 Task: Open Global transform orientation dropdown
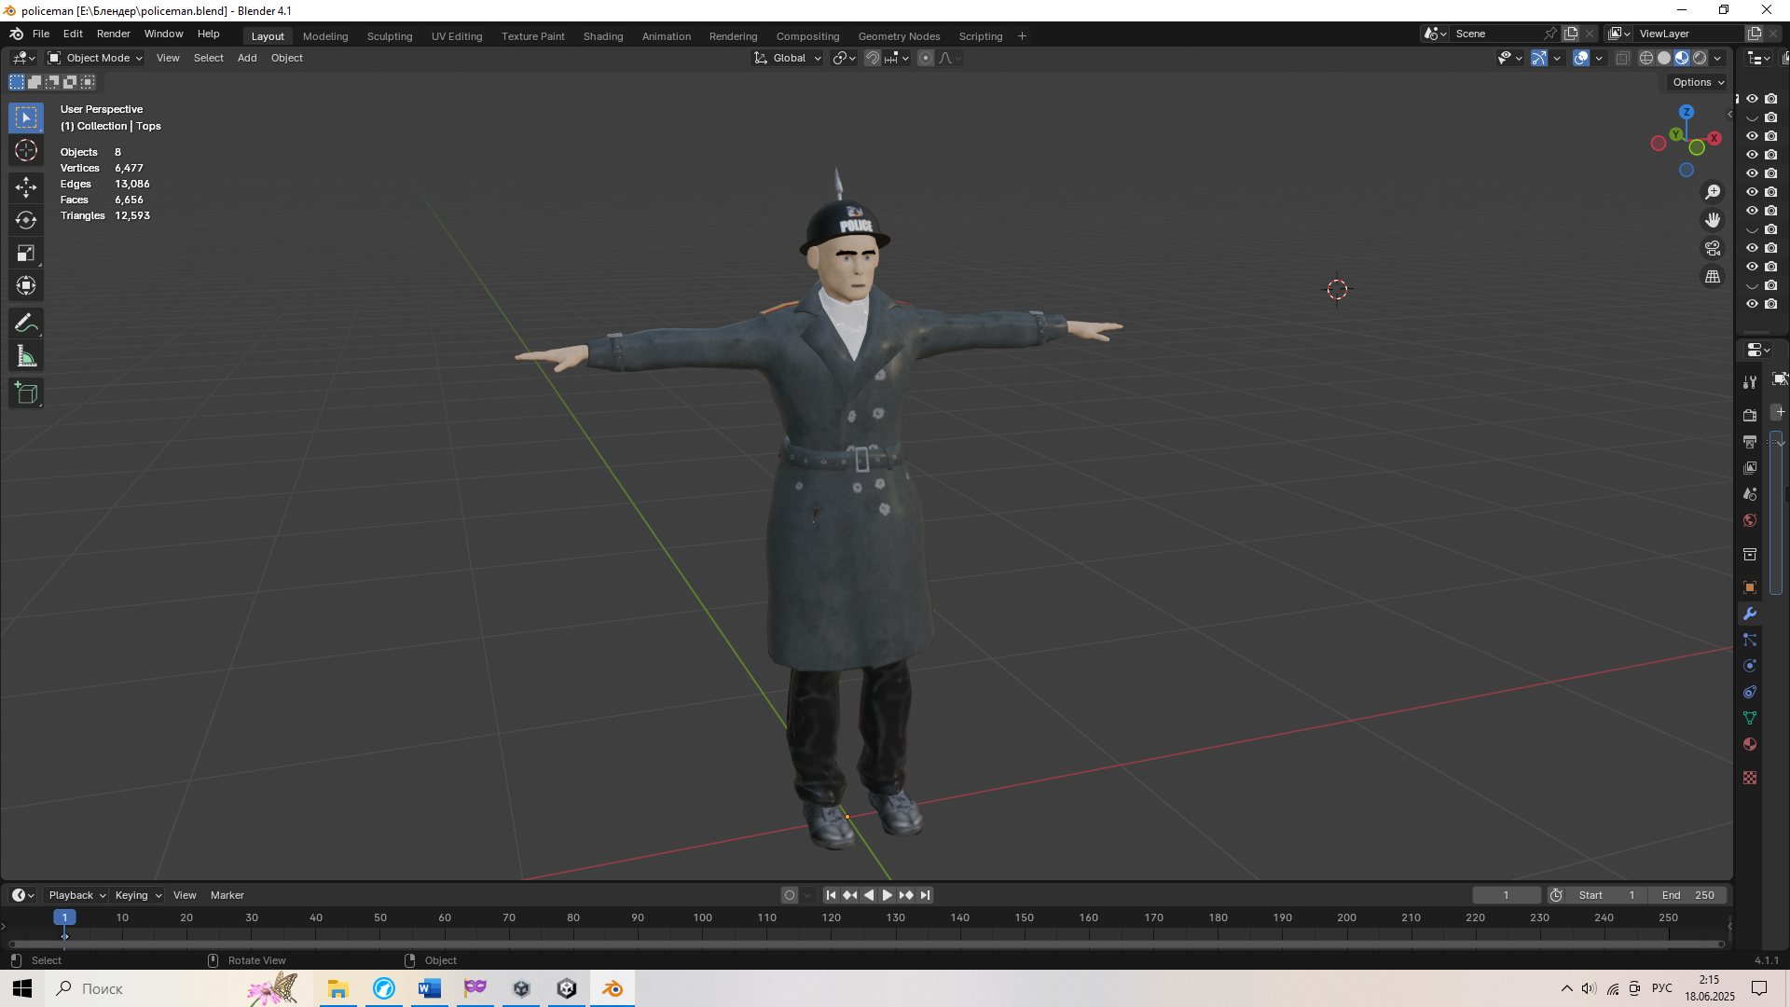coord(788,58)
